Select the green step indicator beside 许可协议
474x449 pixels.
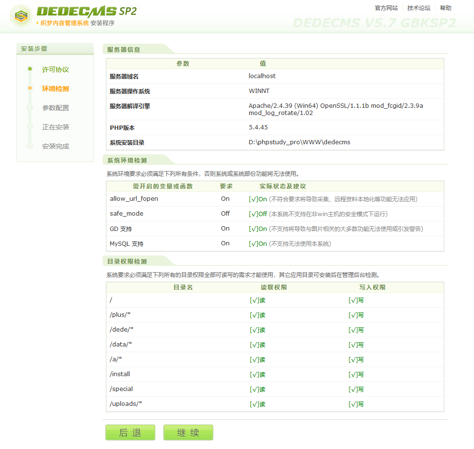click(30, 69)
